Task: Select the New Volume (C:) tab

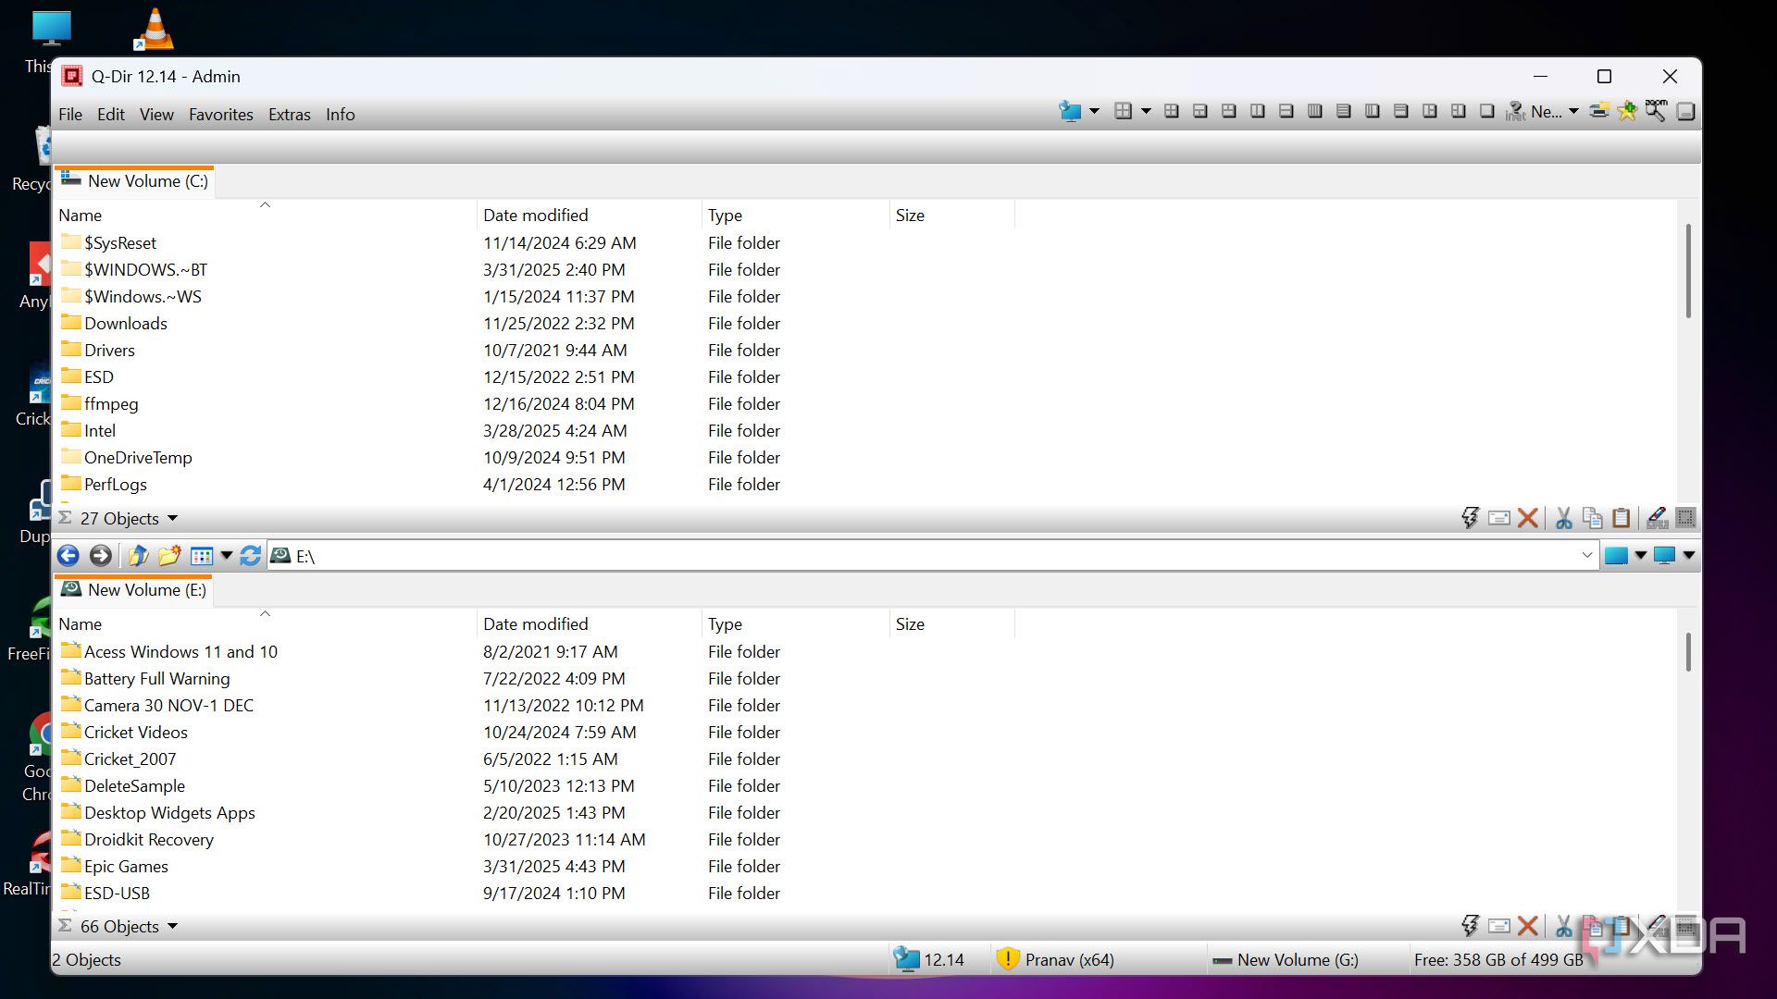Action: 135,181
